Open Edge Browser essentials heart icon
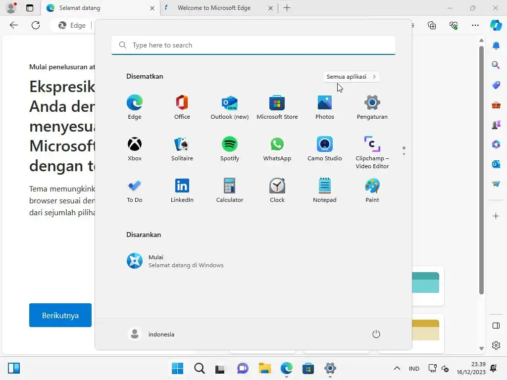The width and height of the screenshot is (507, 380). tap(454, 25)
